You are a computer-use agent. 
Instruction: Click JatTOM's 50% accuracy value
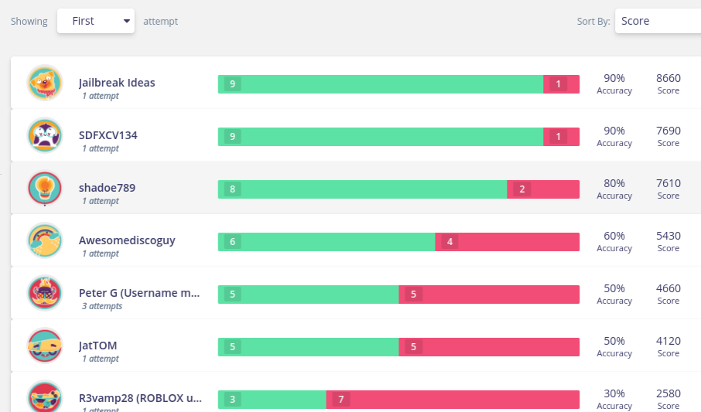click(x=614, y=341)
